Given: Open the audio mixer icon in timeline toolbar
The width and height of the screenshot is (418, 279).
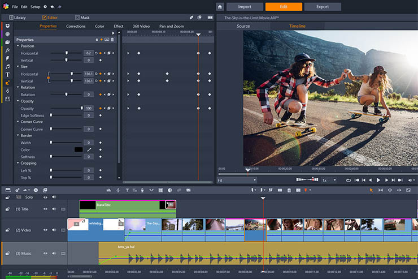Looking at the screenshot, I should pos(109,190).
